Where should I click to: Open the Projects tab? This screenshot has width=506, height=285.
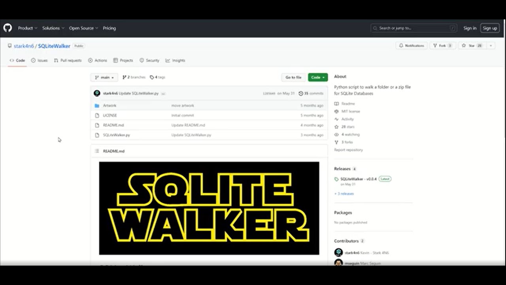(123, 61)
